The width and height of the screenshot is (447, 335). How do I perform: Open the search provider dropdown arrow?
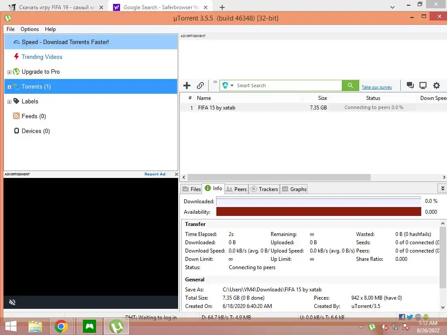click(232, 85)
